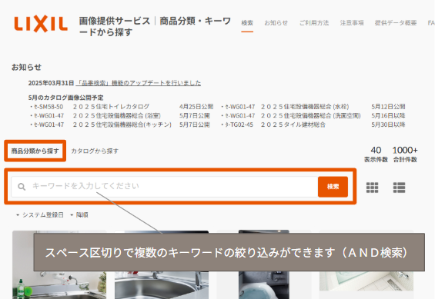The height and width of the screenshot is (299, 435).
Task: Open the 提供データ概要 navigation tab
Action: [x=396, y=23]
